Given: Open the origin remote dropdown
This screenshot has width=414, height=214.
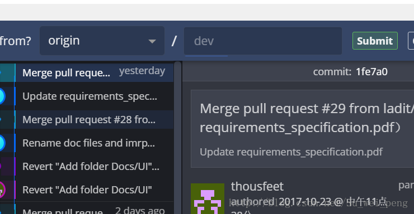Looking at the screenshot, I should coord(102,41).
